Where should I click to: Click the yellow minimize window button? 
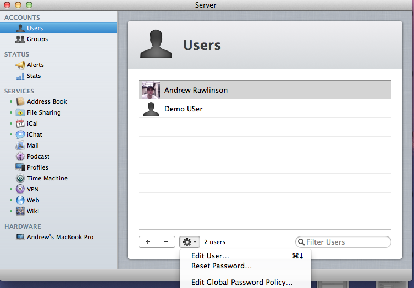click(x=18, y=5)
